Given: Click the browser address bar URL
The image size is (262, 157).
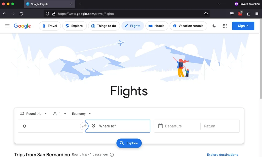Looking at the screenshot, I should tap(86, 14).
